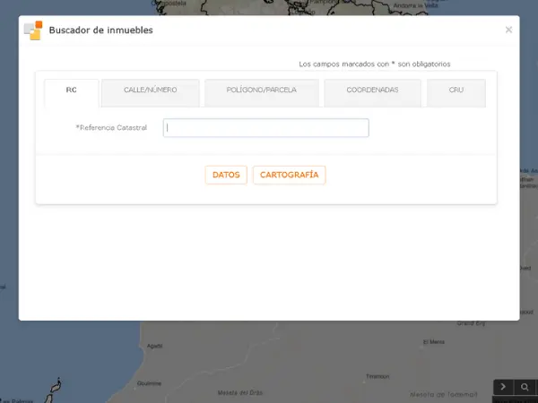This screenshot has width=538, height=403.
Task: Focus the Referencia Catastral input field
Action: click(265, 128)
